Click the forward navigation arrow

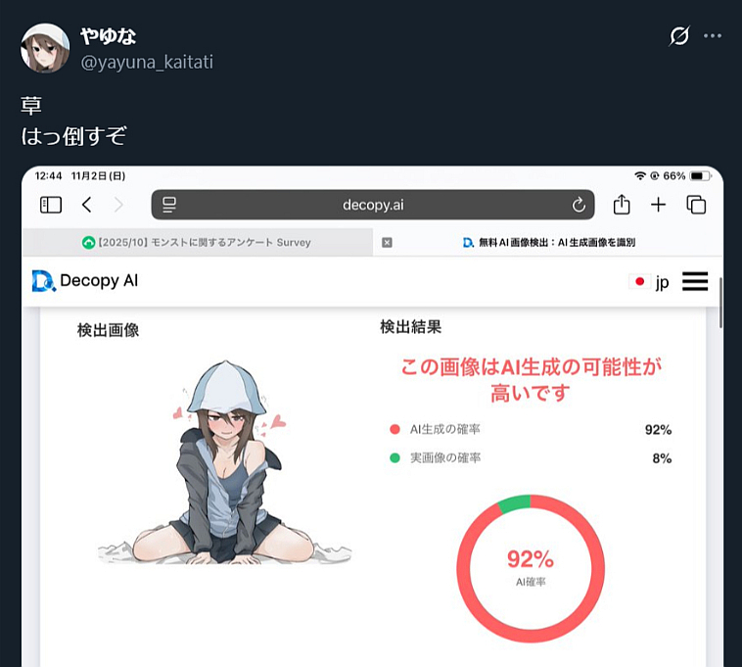(x=118, y=205)
